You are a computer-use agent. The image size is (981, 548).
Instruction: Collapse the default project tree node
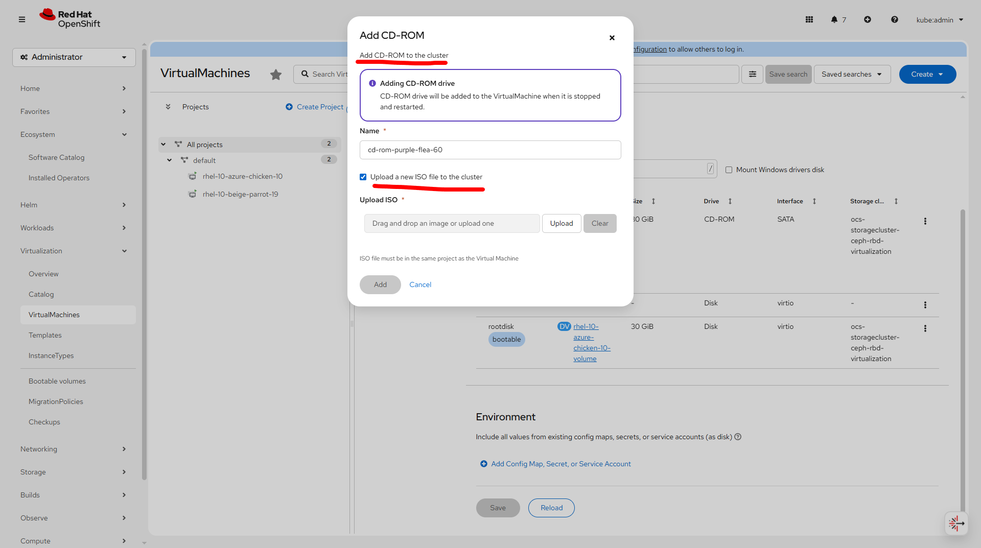pos(170,160)
